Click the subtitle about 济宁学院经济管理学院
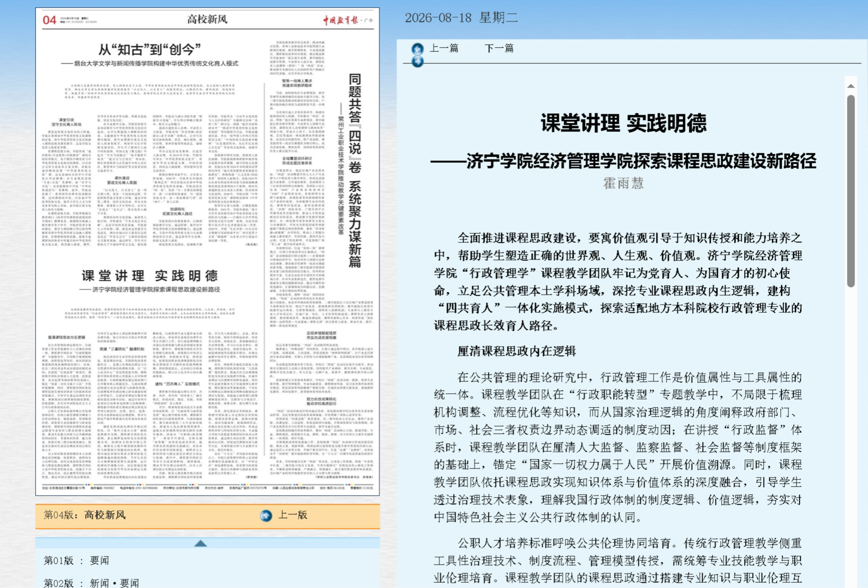 click(x=623, y=161)
